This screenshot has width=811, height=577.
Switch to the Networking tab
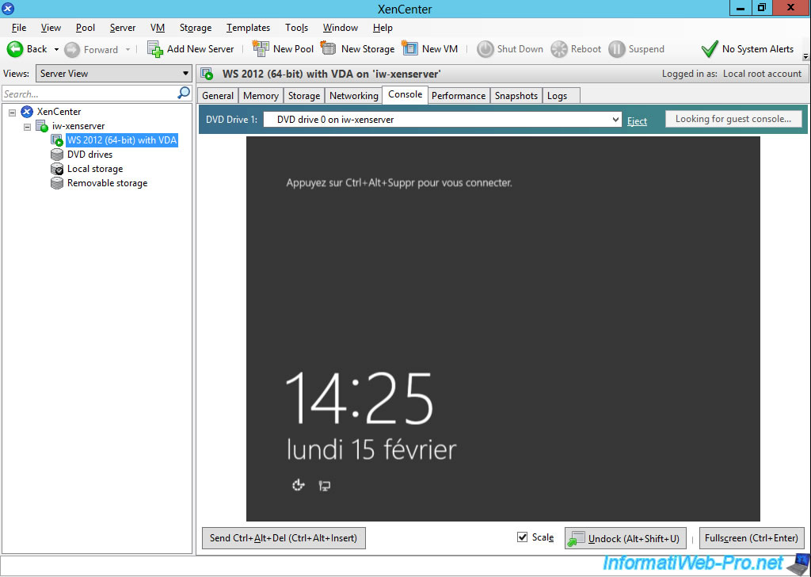tap(354, 96)
